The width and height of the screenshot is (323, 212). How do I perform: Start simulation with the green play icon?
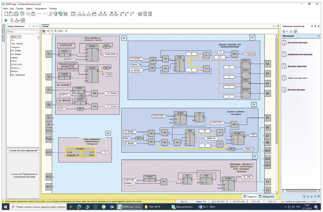click(6, 21)
